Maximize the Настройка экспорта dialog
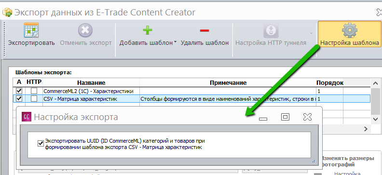The width and height of the screenshot is (382, 175). coord(285,117)
